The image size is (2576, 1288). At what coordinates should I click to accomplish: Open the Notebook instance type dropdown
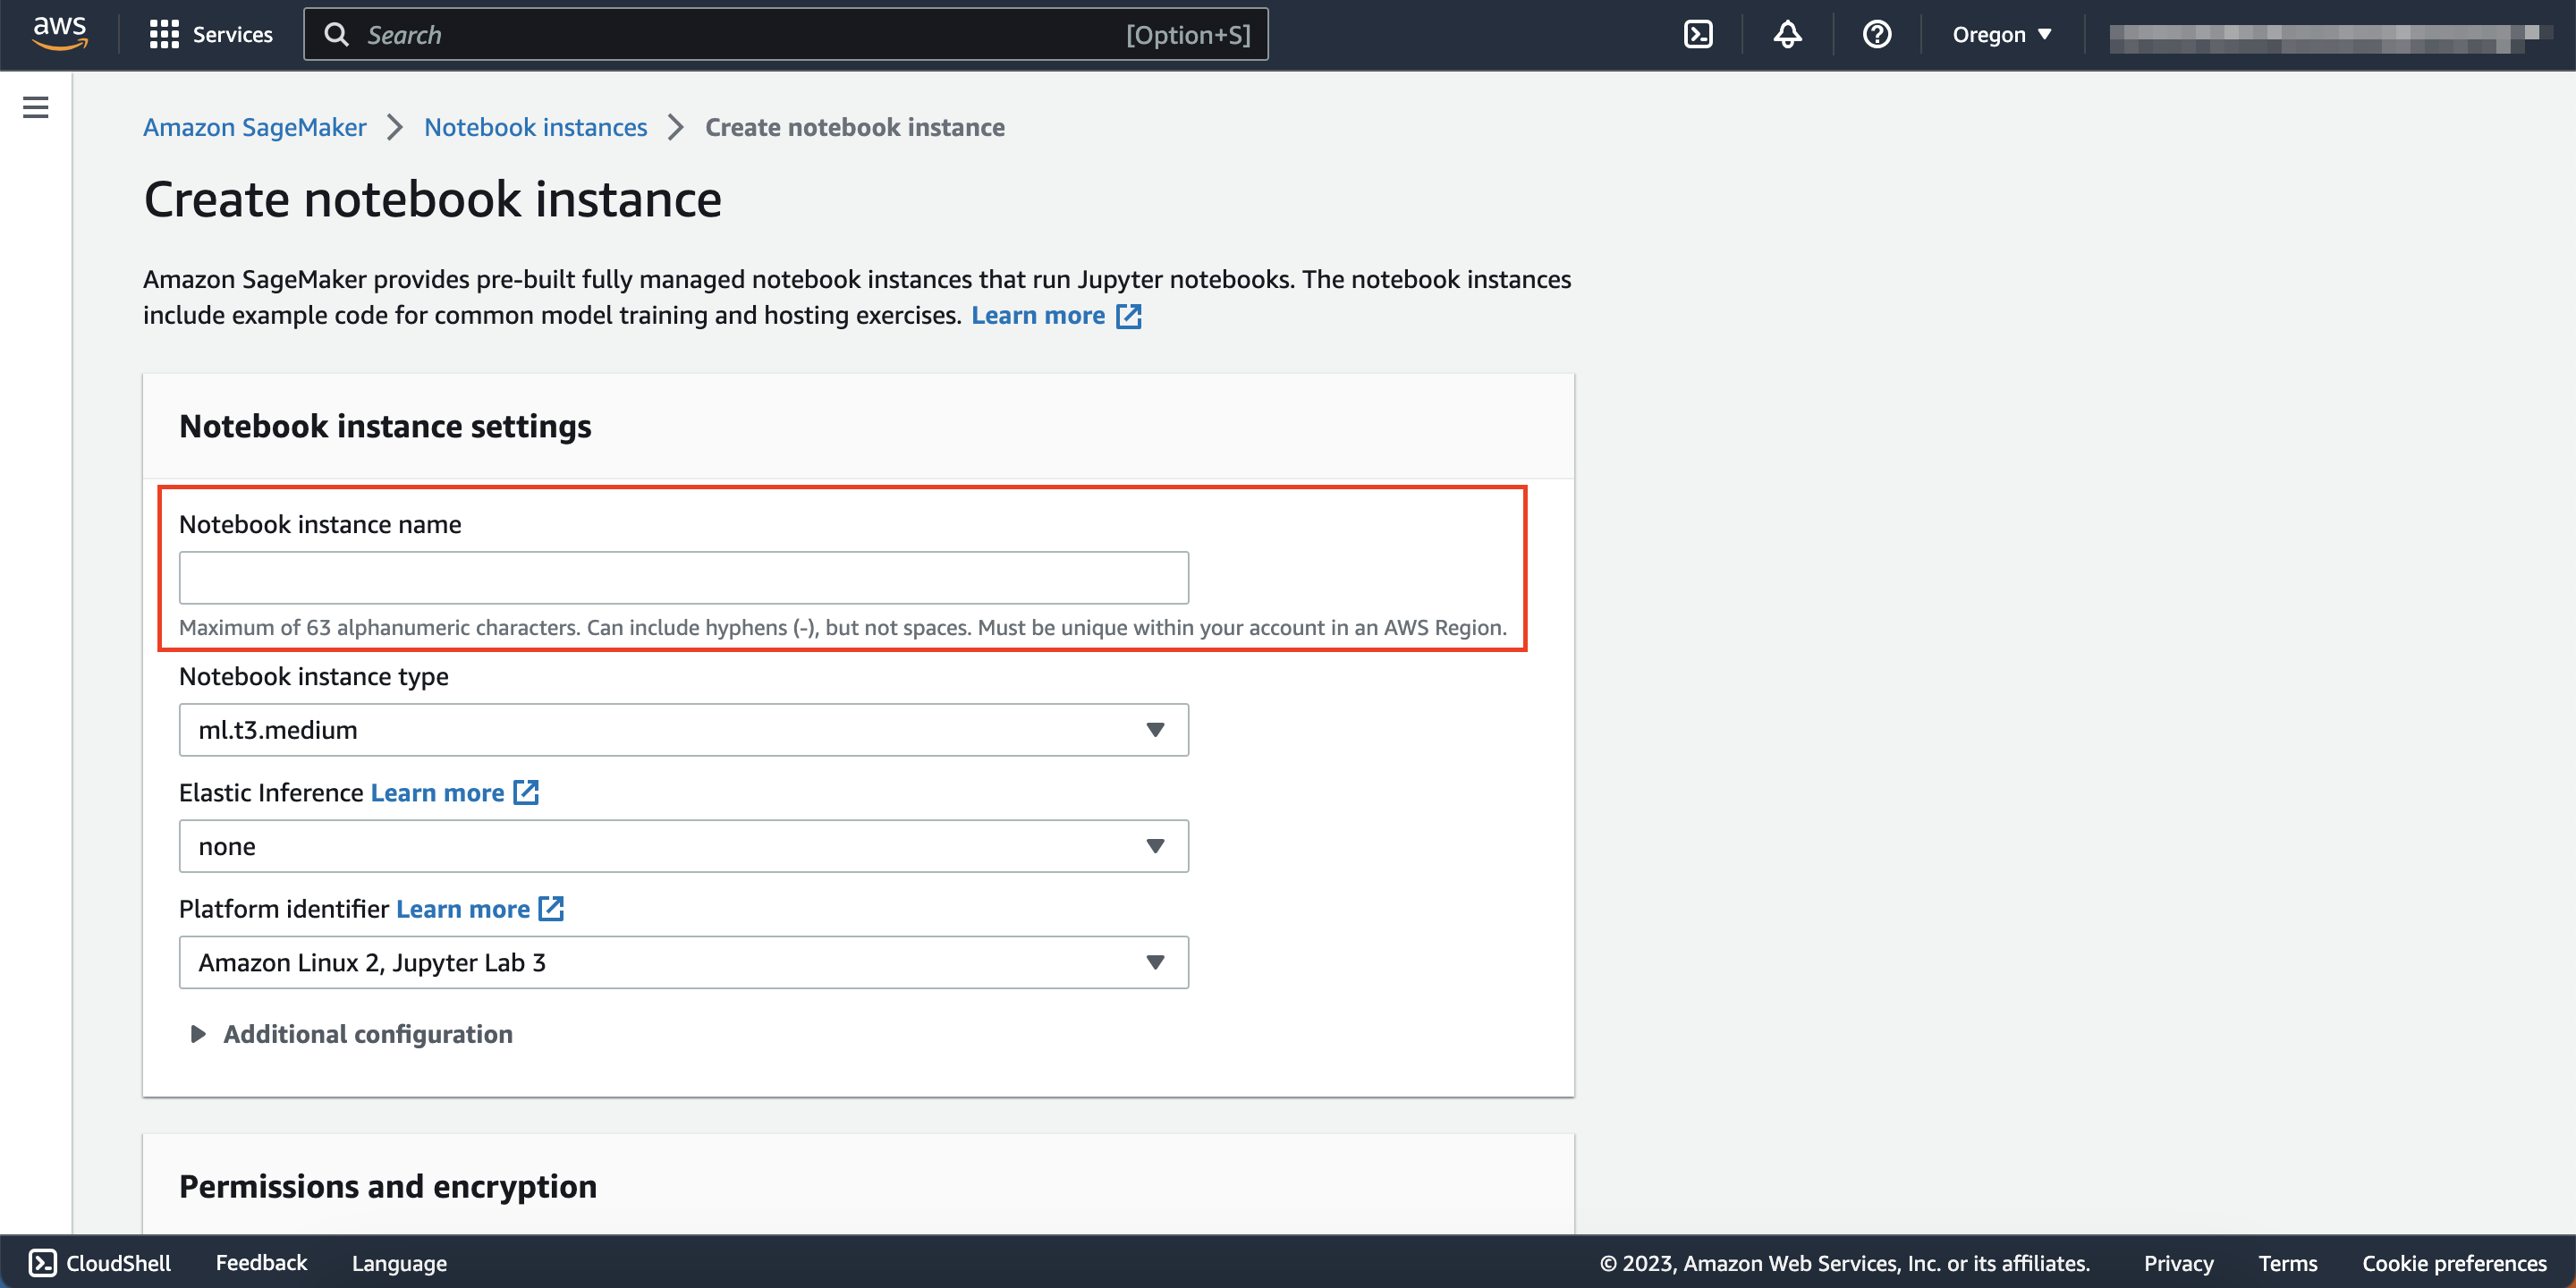[683, 729]
